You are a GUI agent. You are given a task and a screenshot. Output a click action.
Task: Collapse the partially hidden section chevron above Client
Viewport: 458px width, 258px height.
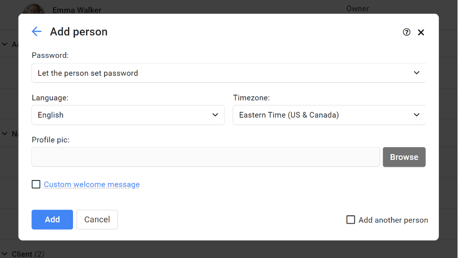pyautogui.click(x=5, y=134)
